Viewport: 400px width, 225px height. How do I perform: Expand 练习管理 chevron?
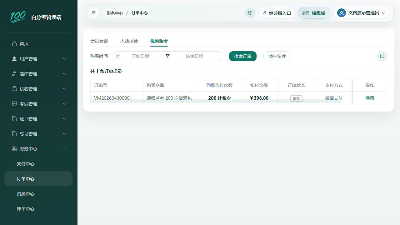coord(64,134)
